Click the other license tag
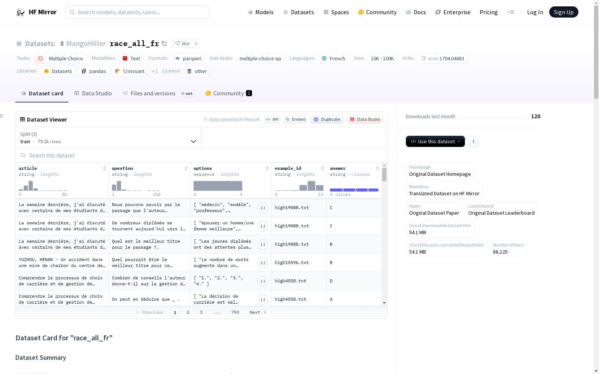The width and height of the screenshot is (599, 374). click(197, 71)
